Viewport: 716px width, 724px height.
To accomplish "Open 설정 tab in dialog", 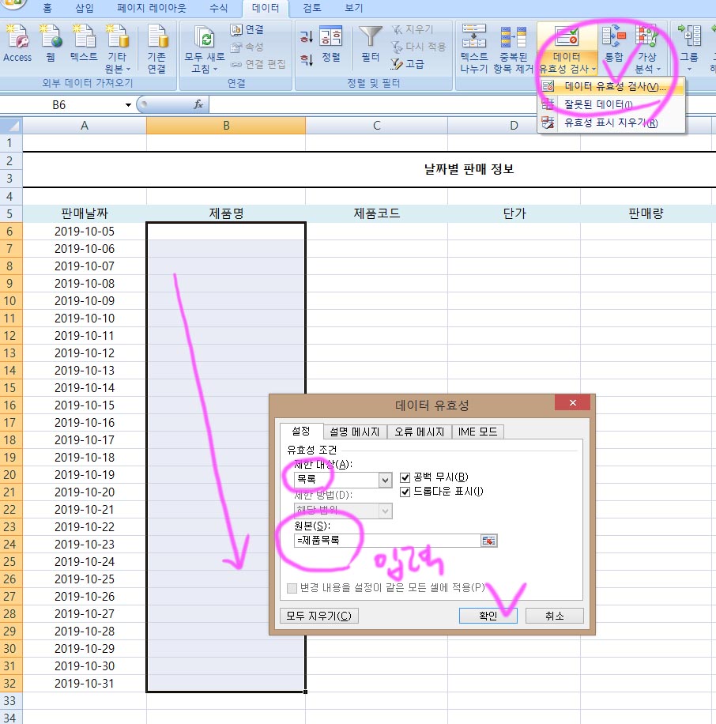I will tap(301, 432).
